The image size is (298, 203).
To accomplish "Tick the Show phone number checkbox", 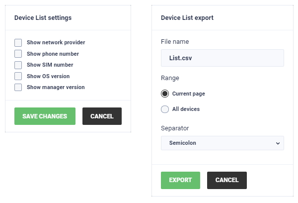I will tap(18, 54).
